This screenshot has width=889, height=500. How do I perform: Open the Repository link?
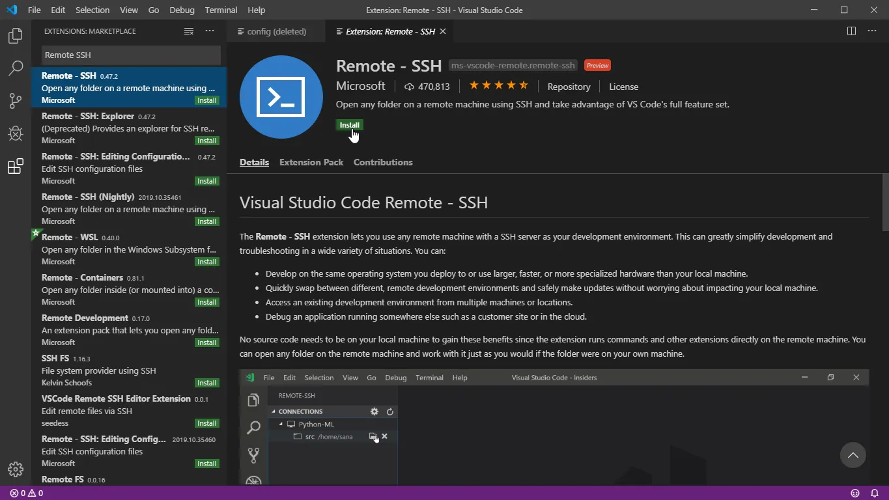point(569,87)
